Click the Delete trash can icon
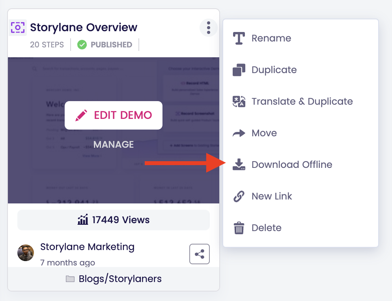 (x=239, y=228)
